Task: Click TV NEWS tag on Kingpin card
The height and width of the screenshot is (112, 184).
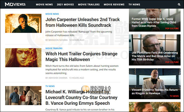Action: (174, 96)
